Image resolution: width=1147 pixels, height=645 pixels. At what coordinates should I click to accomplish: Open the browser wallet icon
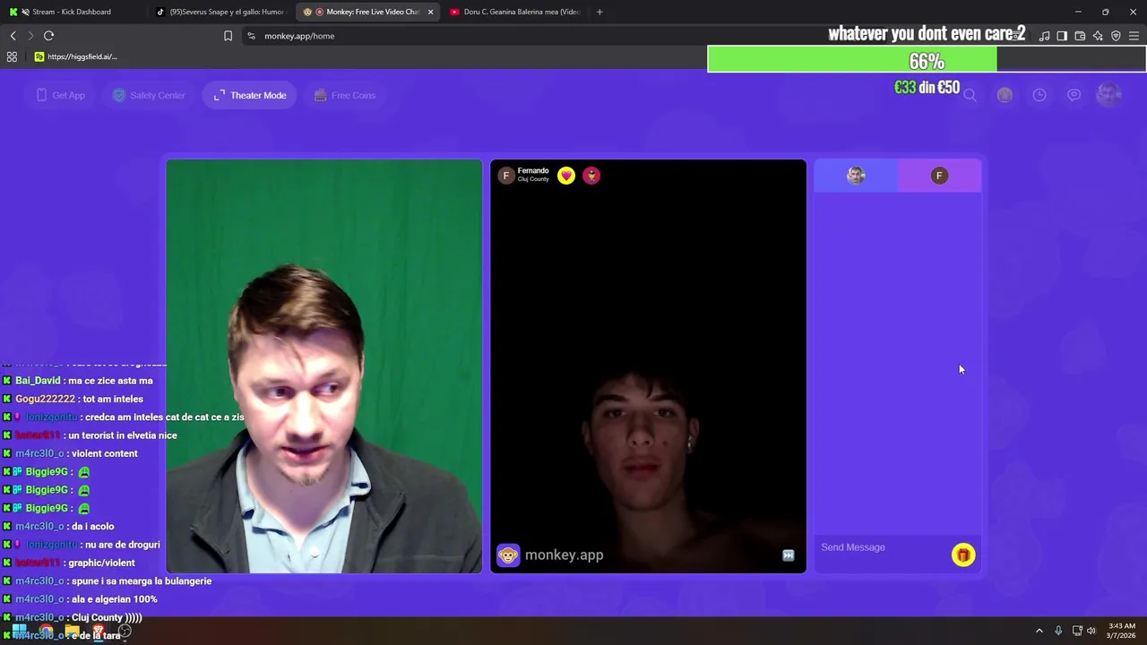(x=1080, y=36)
